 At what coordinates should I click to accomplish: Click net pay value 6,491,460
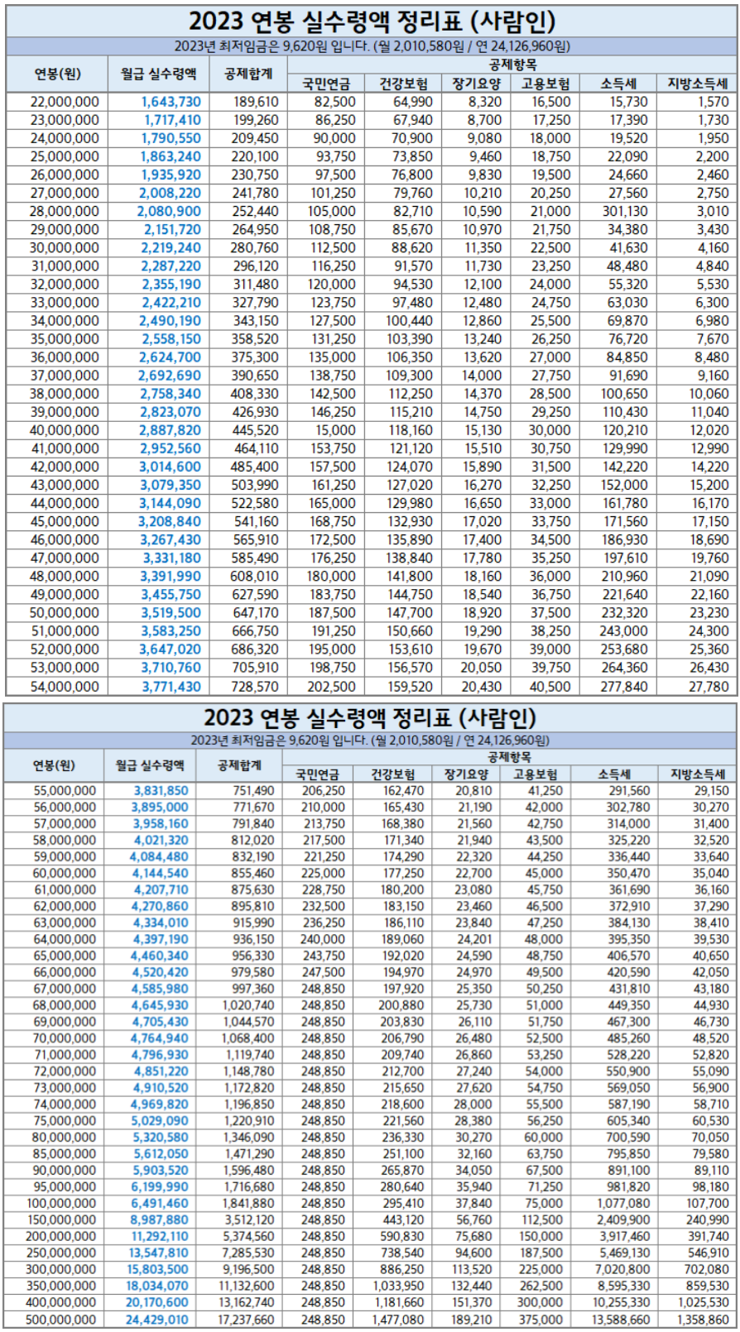tap(159, 1204)
